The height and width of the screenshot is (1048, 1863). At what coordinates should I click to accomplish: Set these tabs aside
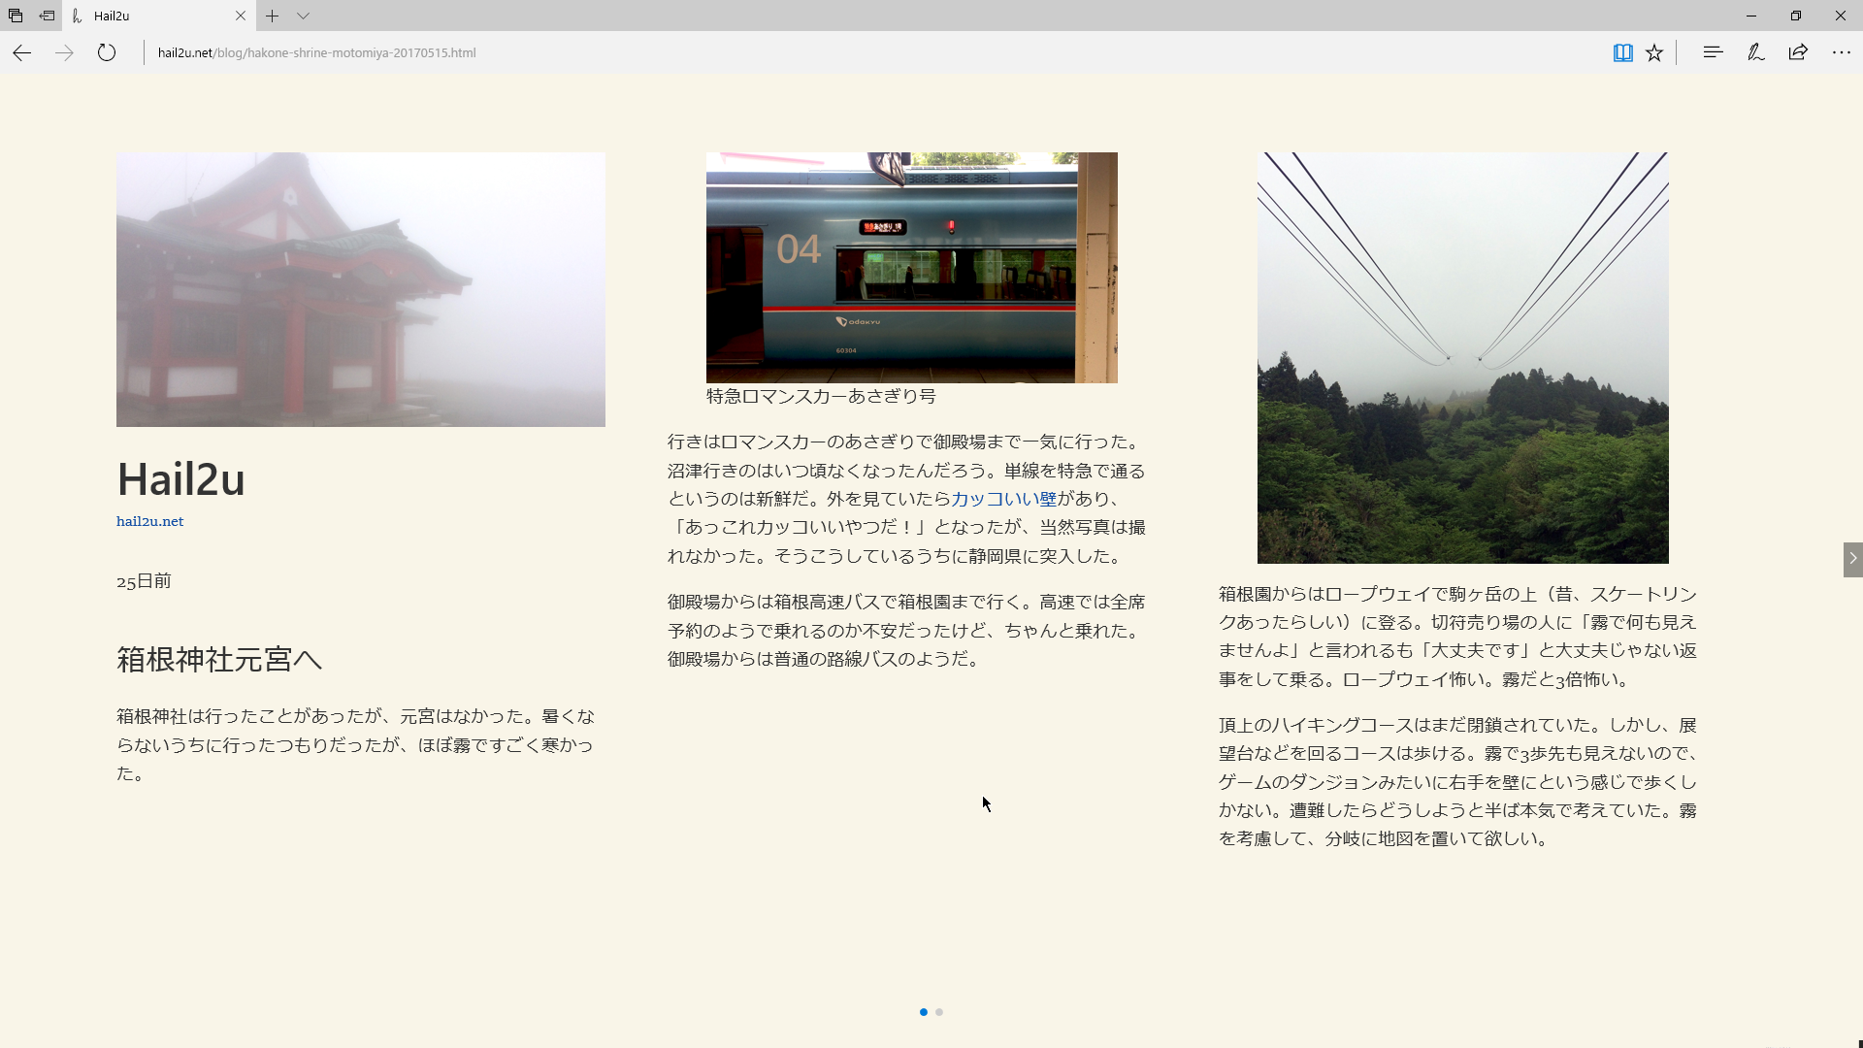point(46,16)
